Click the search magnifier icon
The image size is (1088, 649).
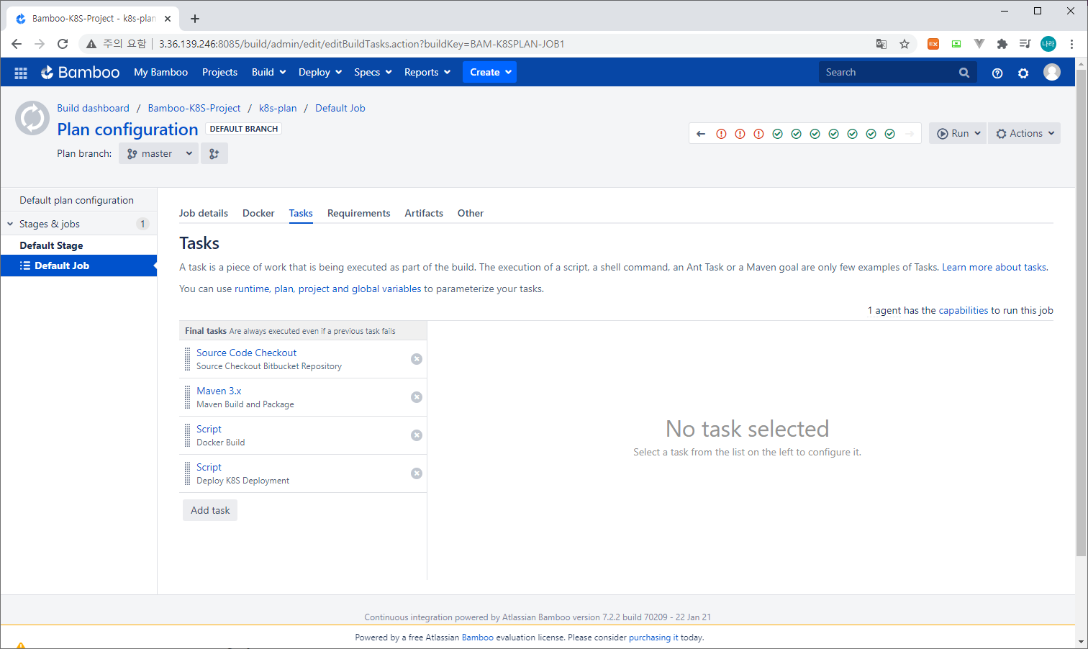[x=964, y=73]
